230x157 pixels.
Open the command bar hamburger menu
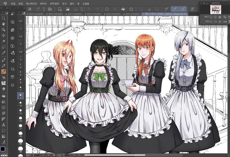click(30, 9)
